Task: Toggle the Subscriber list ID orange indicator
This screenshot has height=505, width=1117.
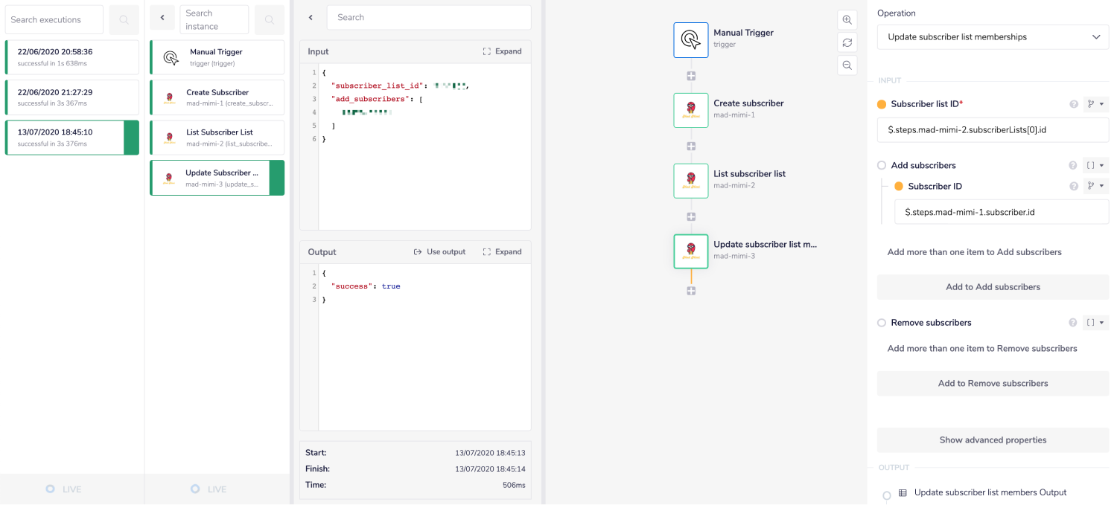Action: point(882,104)
